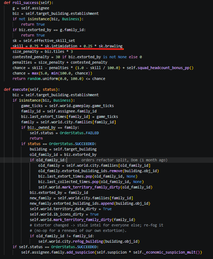Screen dimensions: 213x259
Task: Click 'new_family = self.world.city.families' line
Action: [81, 198]
